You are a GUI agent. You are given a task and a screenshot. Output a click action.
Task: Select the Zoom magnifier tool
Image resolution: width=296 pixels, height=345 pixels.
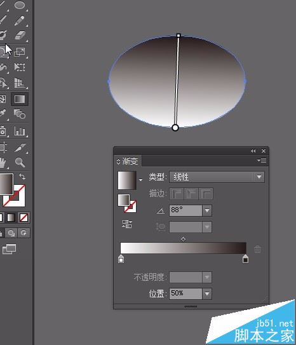[20, 163]
